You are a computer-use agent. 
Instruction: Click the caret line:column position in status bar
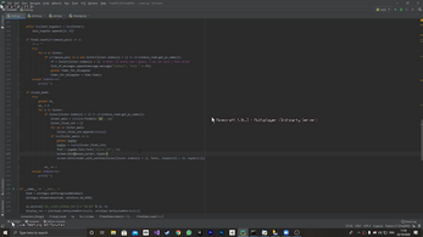coord(349,226)
